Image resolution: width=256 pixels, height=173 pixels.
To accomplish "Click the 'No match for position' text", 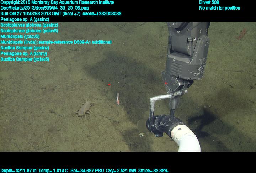I will [x=220, y=8].
